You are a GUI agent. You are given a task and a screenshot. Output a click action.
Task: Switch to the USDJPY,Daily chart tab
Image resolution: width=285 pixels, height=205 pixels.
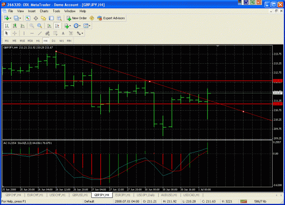tap(145, 195)
